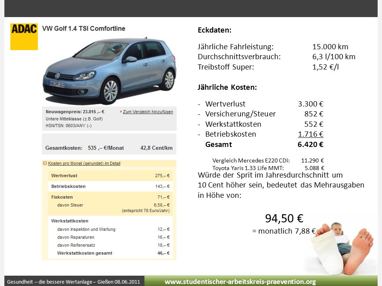Click the 'Jährliche Kosten:' heading
The image size is (382, 286).
coord(227,87)
